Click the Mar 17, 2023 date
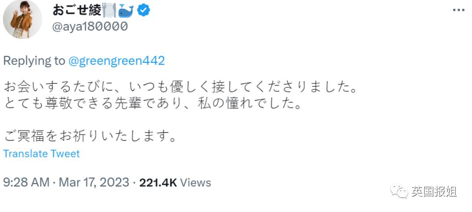Viewport: 472px width, 212px height. pos(94,183)
